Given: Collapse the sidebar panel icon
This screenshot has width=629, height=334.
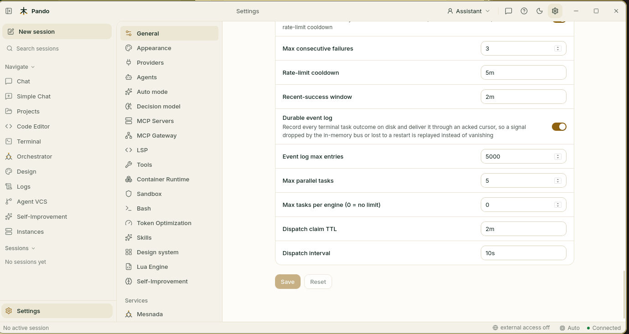Looking at the screenshot, I should [9, 11].
